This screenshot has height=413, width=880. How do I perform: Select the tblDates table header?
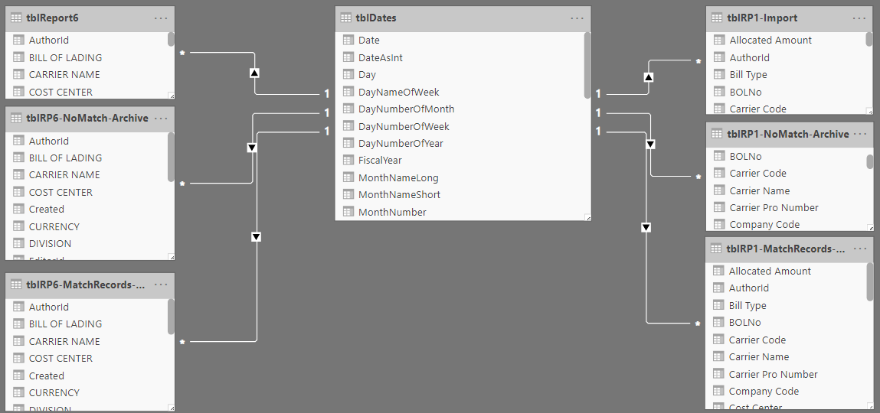coord(463,18)
